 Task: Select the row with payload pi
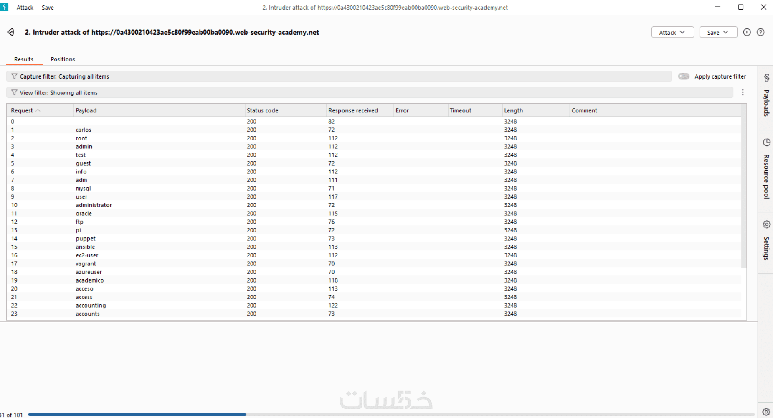(374, 230)
